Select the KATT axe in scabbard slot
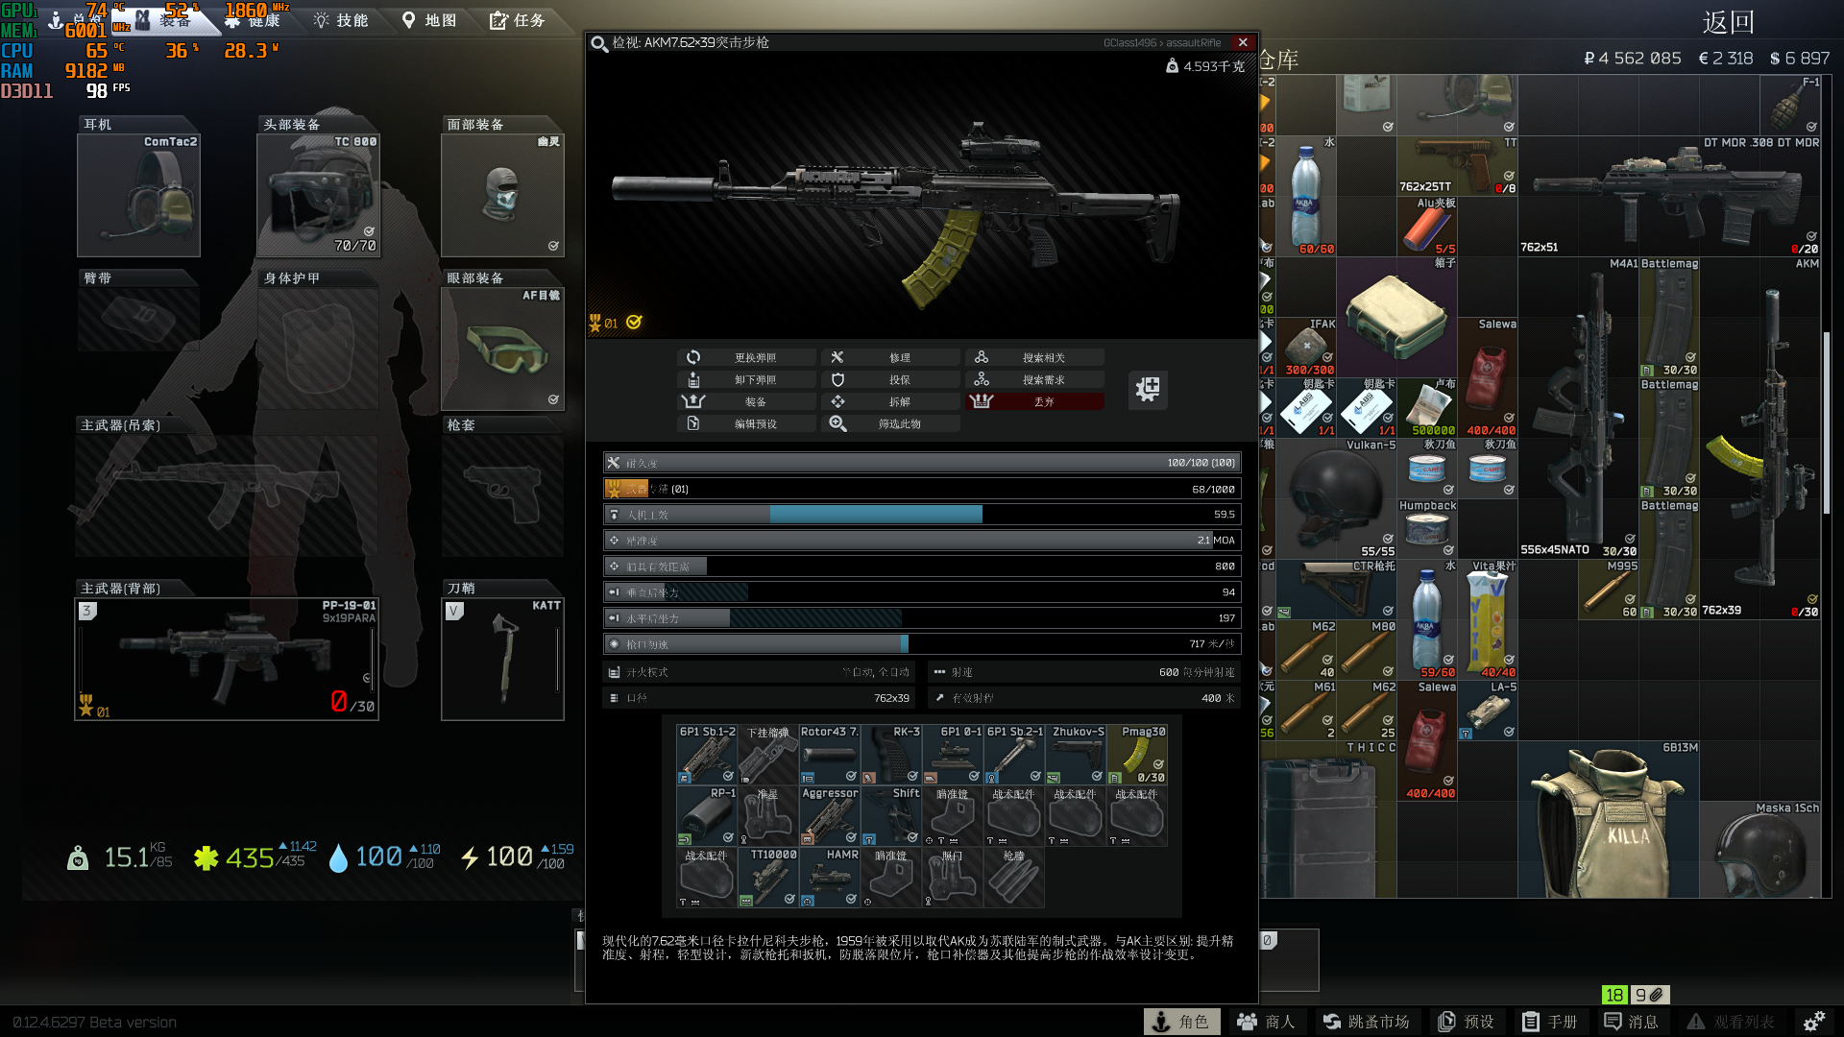1844x1037 pixels. point(502,659)
